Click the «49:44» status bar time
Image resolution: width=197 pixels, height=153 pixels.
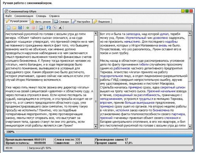9,148
